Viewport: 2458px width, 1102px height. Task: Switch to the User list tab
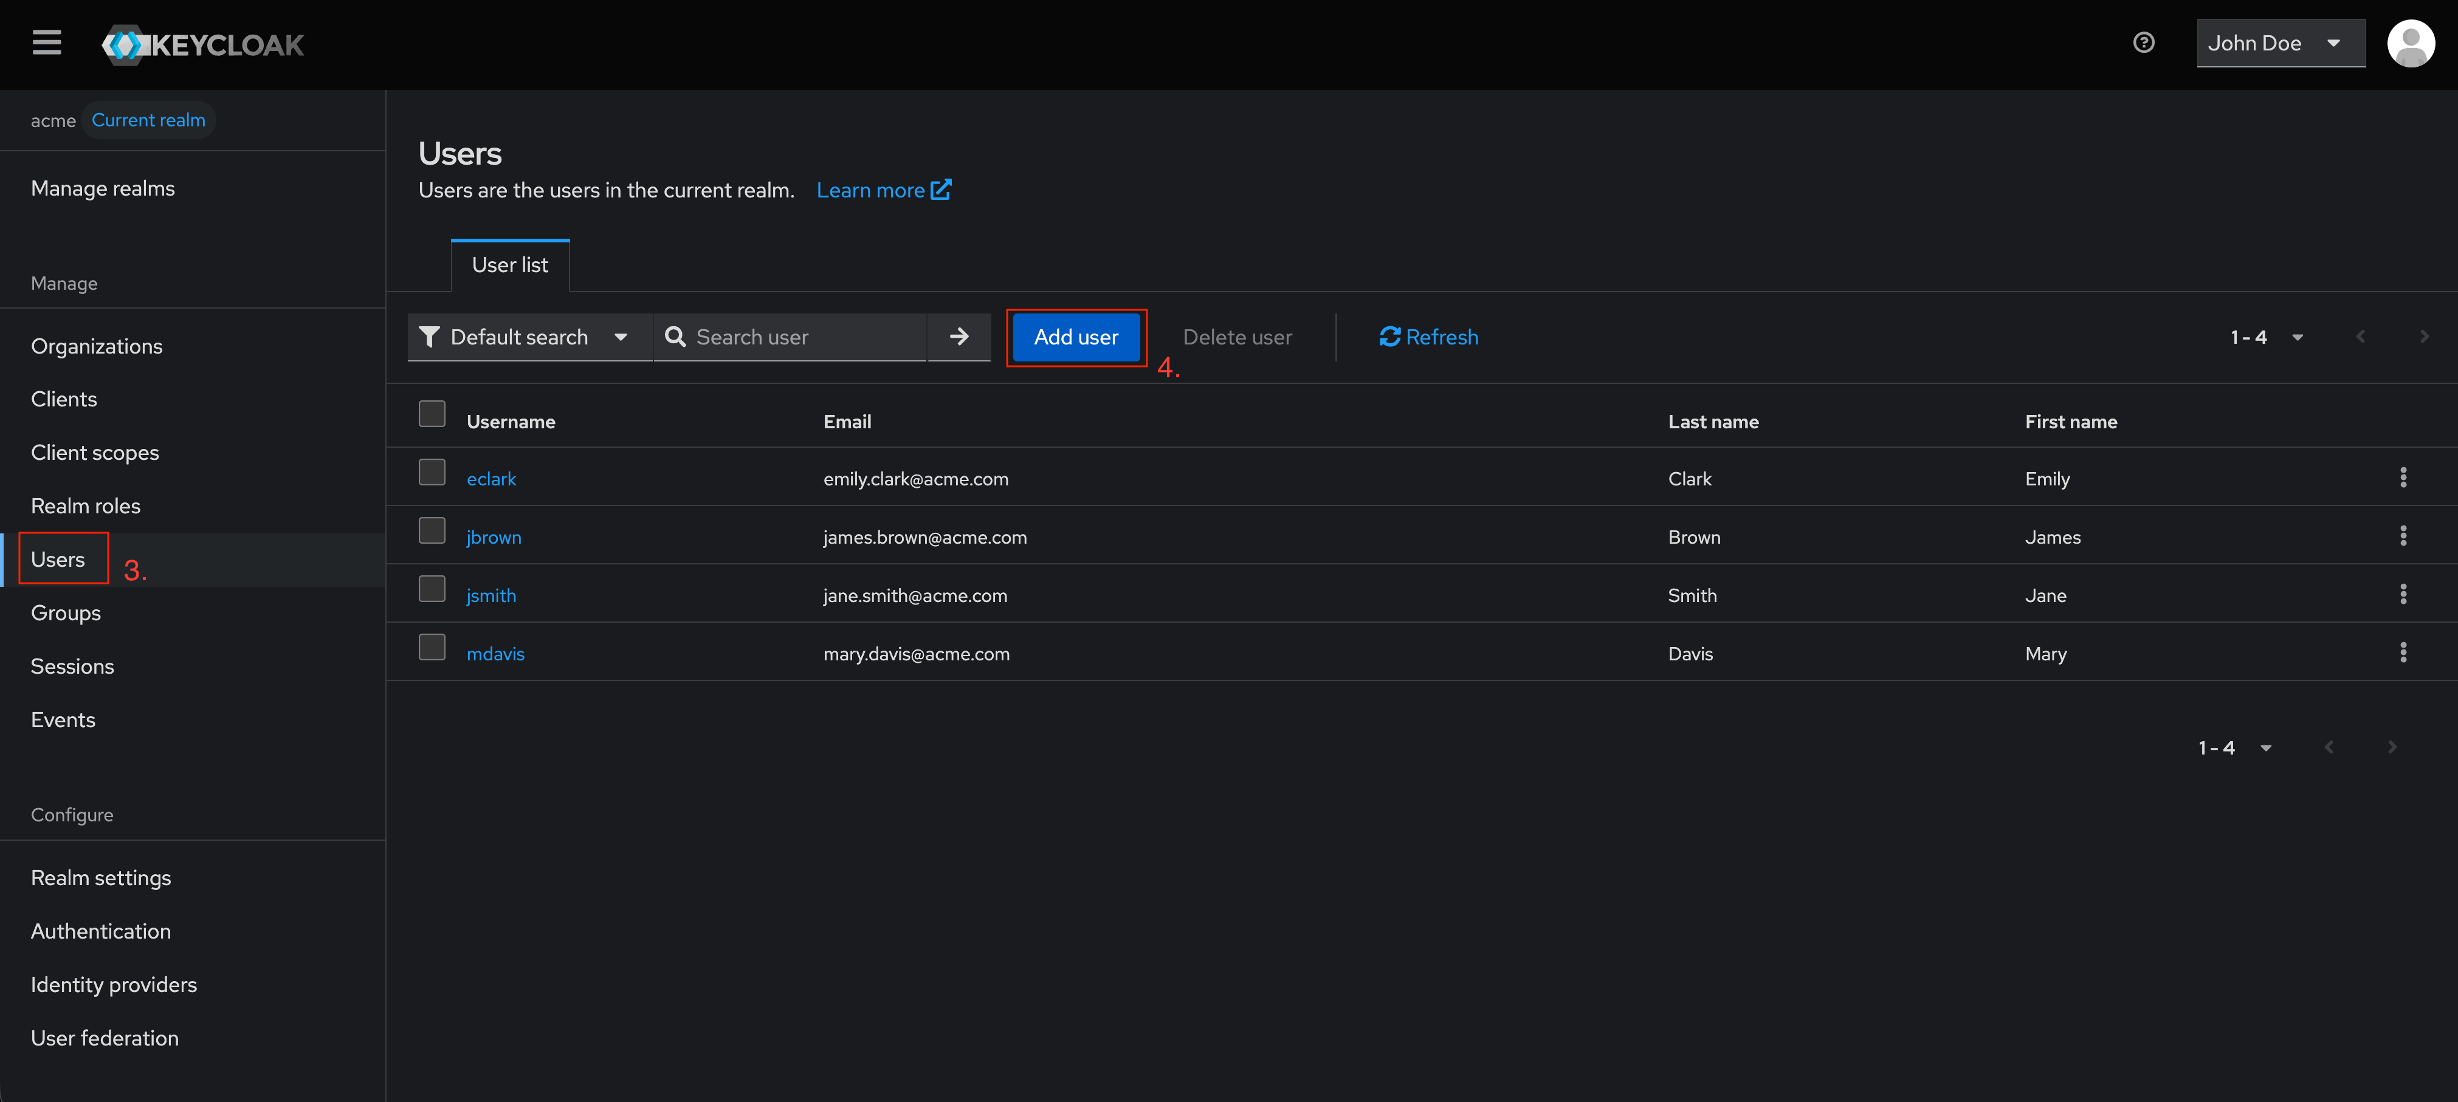point(509,265)
